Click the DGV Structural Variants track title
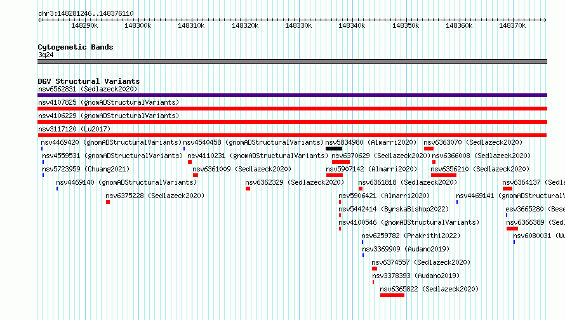This screenshot has height=320, width=565. coord(89,81)
